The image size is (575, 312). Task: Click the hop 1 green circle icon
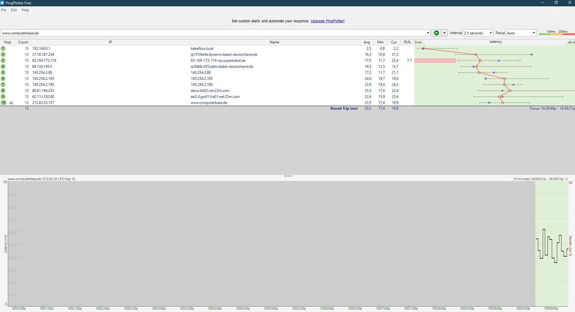pyautogui.click(x=3, y=48)
